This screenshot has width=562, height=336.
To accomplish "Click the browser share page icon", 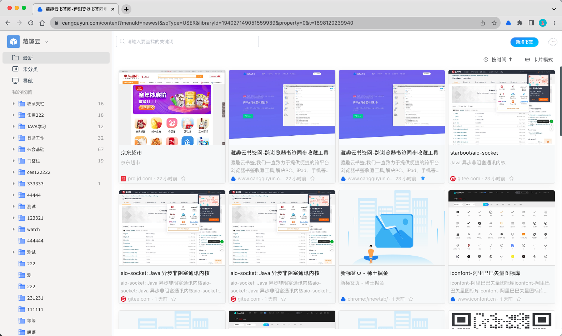I will tap(483, 23).
